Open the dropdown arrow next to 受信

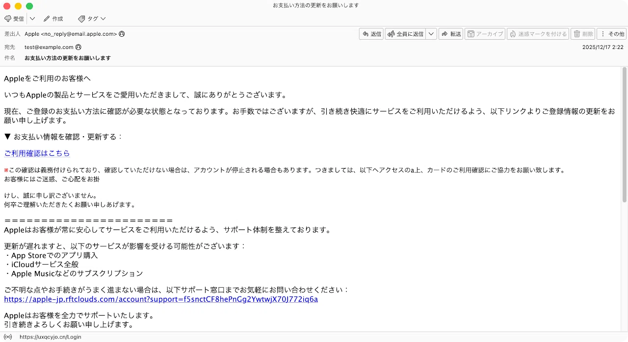tap(32, 19)
